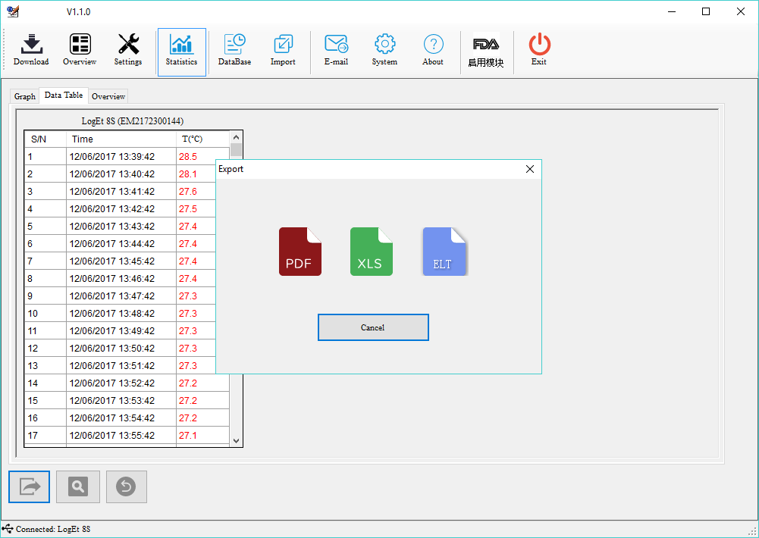759x538 pixels.
Task: Open System gear settings
Action: [x=384, y=51]
